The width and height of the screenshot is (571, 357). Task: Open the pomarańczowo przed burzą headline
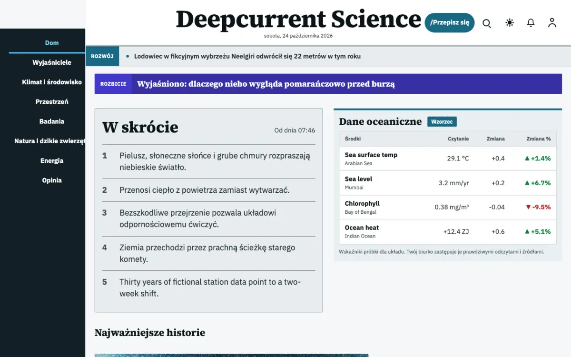[x=266, y=84]
